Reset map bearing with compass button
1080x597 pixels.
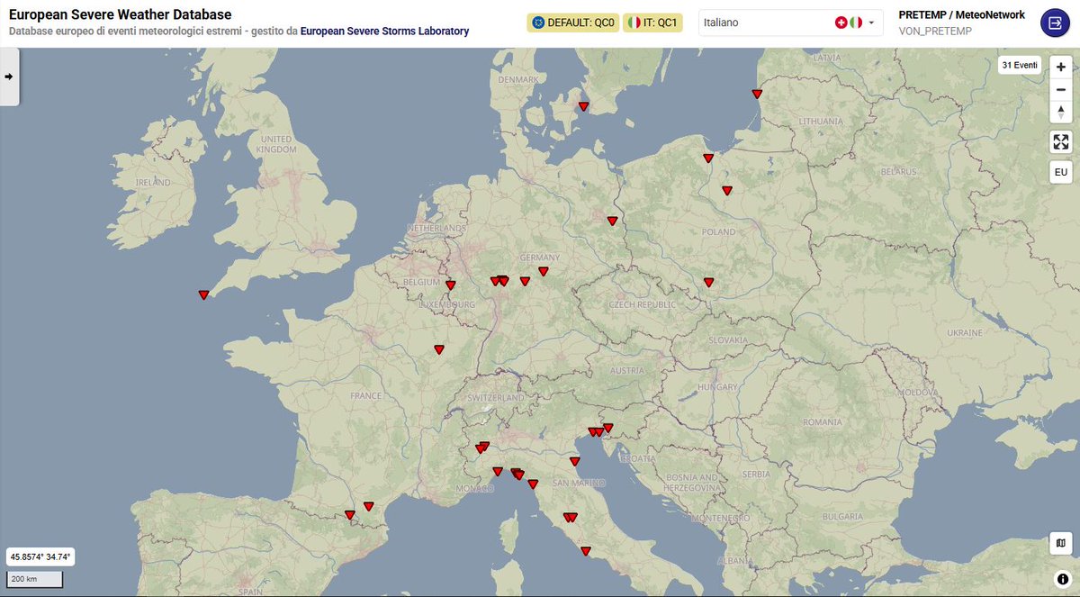(x=1061, y=112)
